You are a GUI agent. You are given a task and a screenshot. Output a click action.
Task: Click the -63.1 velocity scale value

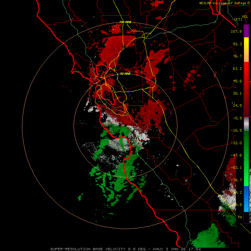[x=236, y=168]
